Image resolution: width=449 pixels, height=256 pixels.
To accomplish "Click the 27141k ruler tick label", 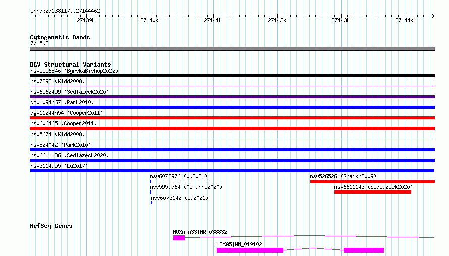I will click(x=213, y=20).
